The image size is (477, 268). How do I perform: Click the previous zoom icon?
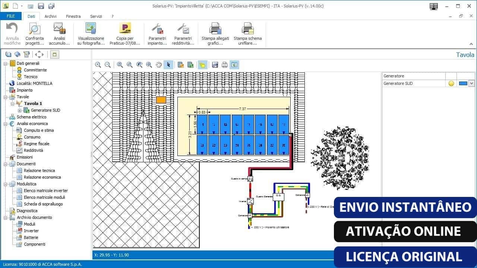[139, 65]
